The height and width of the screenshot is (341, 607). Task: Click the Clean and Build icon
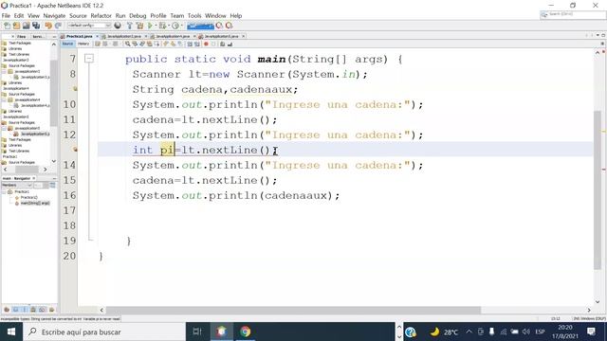[x=139, y=26]
